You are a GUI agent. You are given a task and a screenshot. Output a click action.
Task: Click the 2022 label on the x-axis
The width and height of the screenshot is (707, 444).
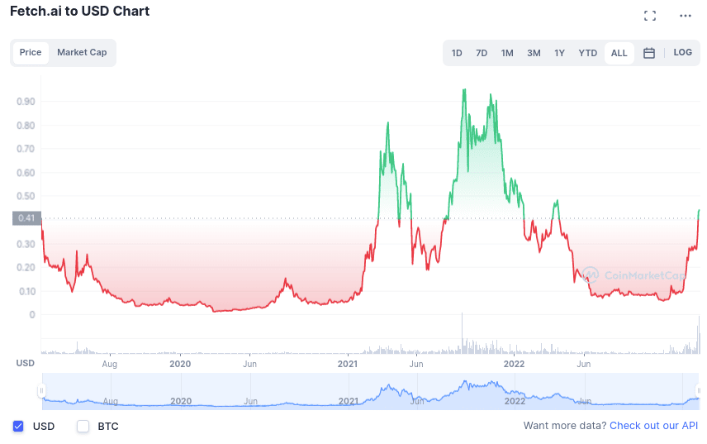coord(514,364)
